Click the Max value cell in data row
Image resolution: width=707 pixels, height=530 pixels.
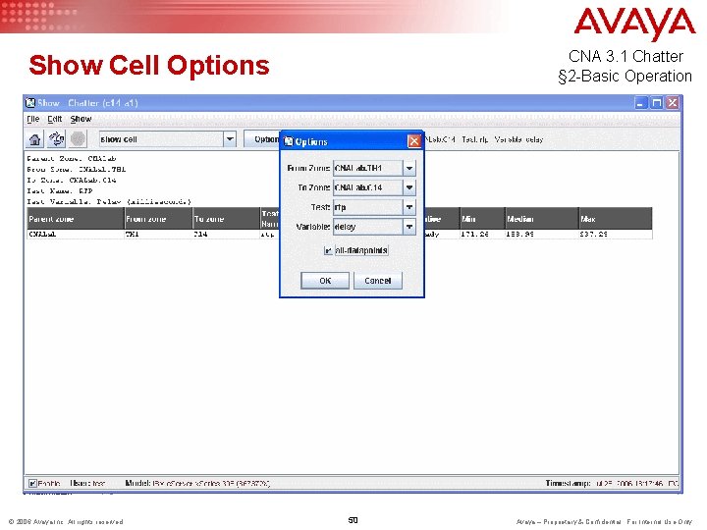coord(616,235)
